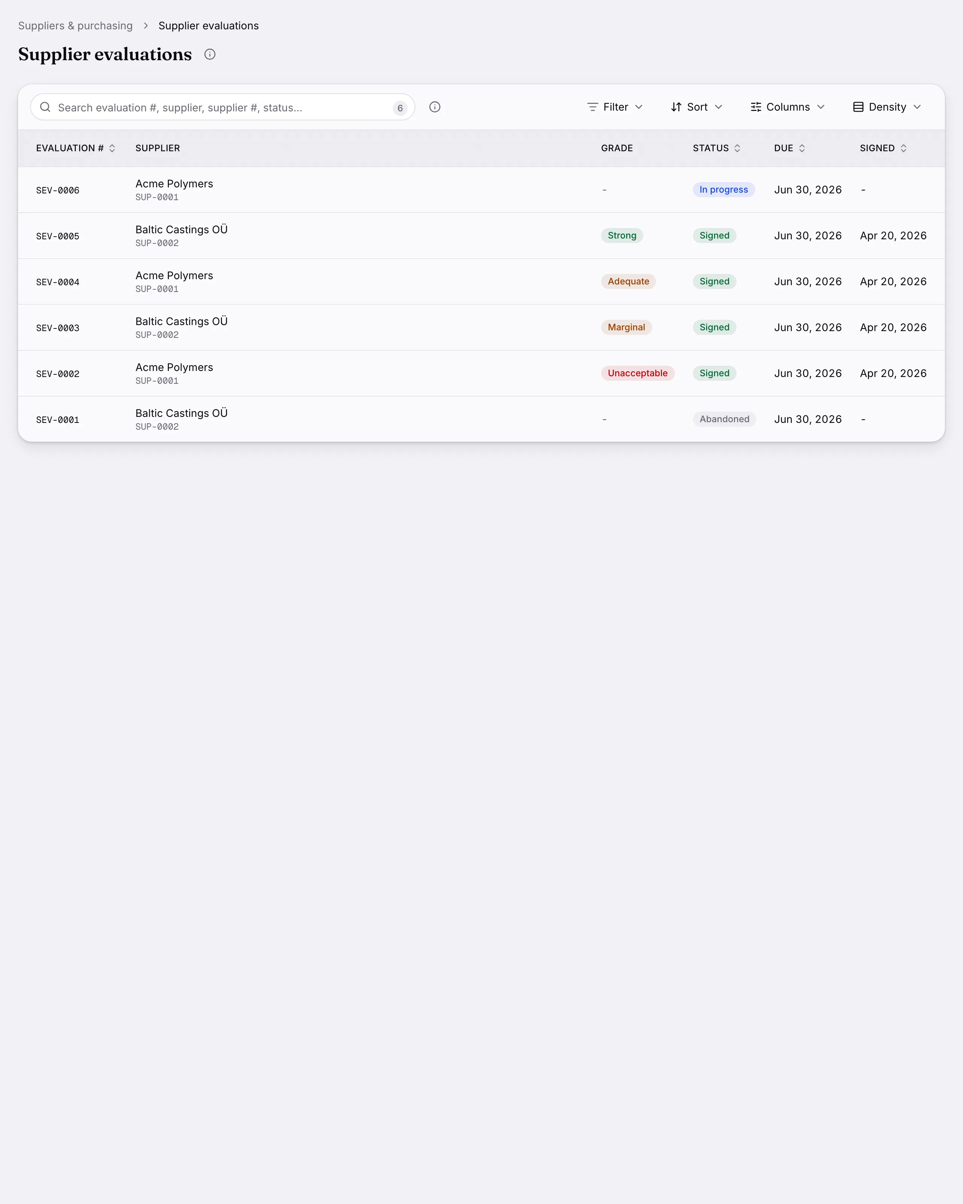This screenshot has width=963, height=1204.
Task: Open evaluation SEV-0002
Action: click(x=58, y=374)
